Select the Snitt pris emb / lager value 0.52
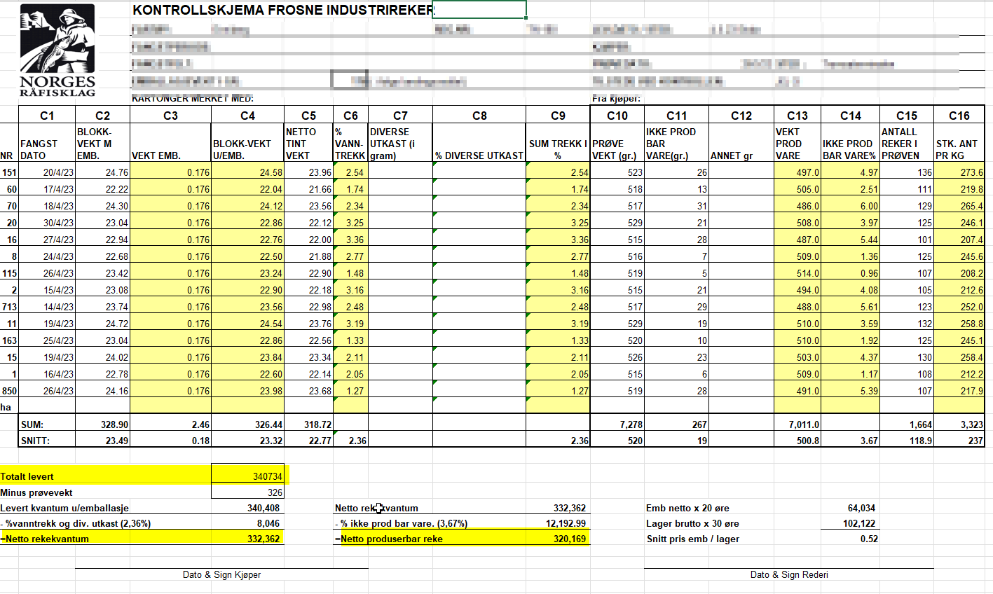Image resolution: width=993 pixels, height=594 pixels. (x=849, y=539)
